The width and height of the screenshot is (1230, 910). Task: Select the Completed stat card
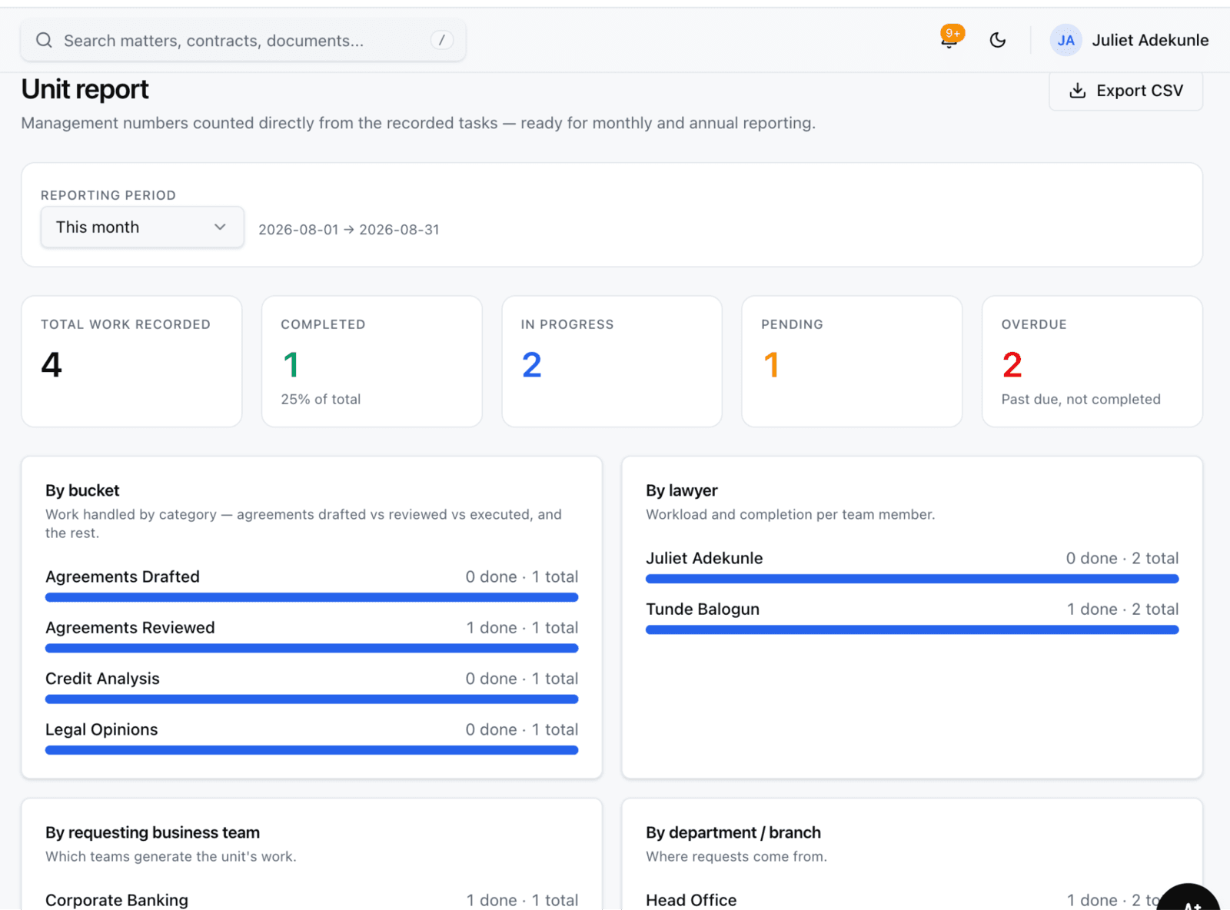click(x=372, y=361)
